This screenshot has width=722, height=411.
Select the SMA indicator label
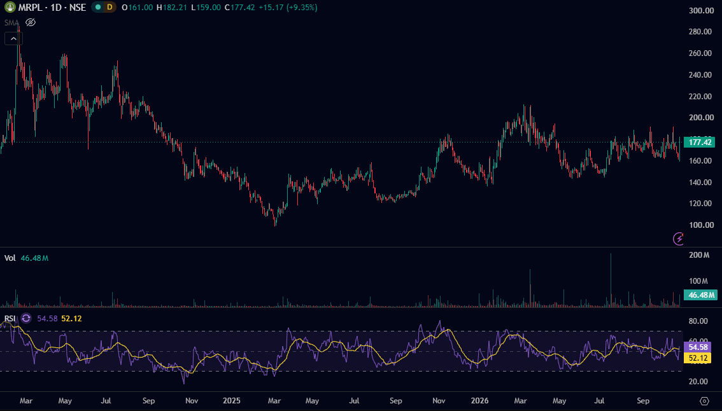tap(12, 22)
